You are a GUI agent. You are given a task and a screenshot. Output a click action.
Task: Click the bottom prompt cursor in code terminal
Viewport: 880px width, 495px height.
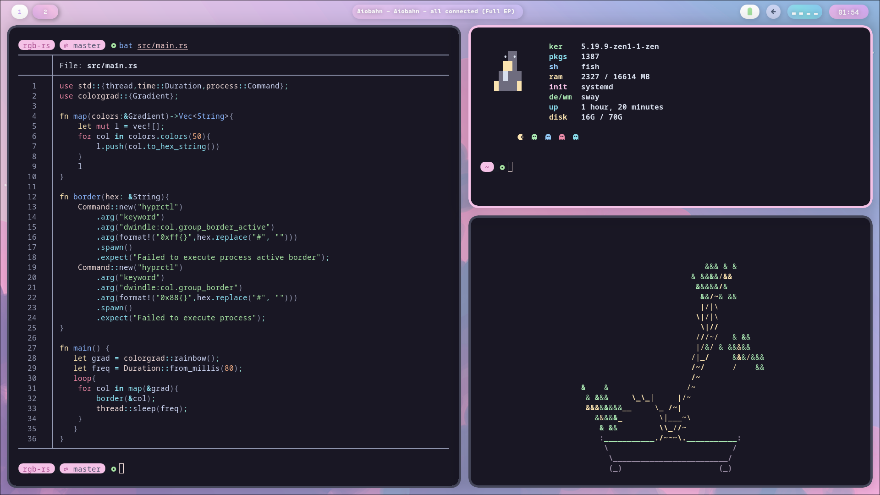(121, 468)
